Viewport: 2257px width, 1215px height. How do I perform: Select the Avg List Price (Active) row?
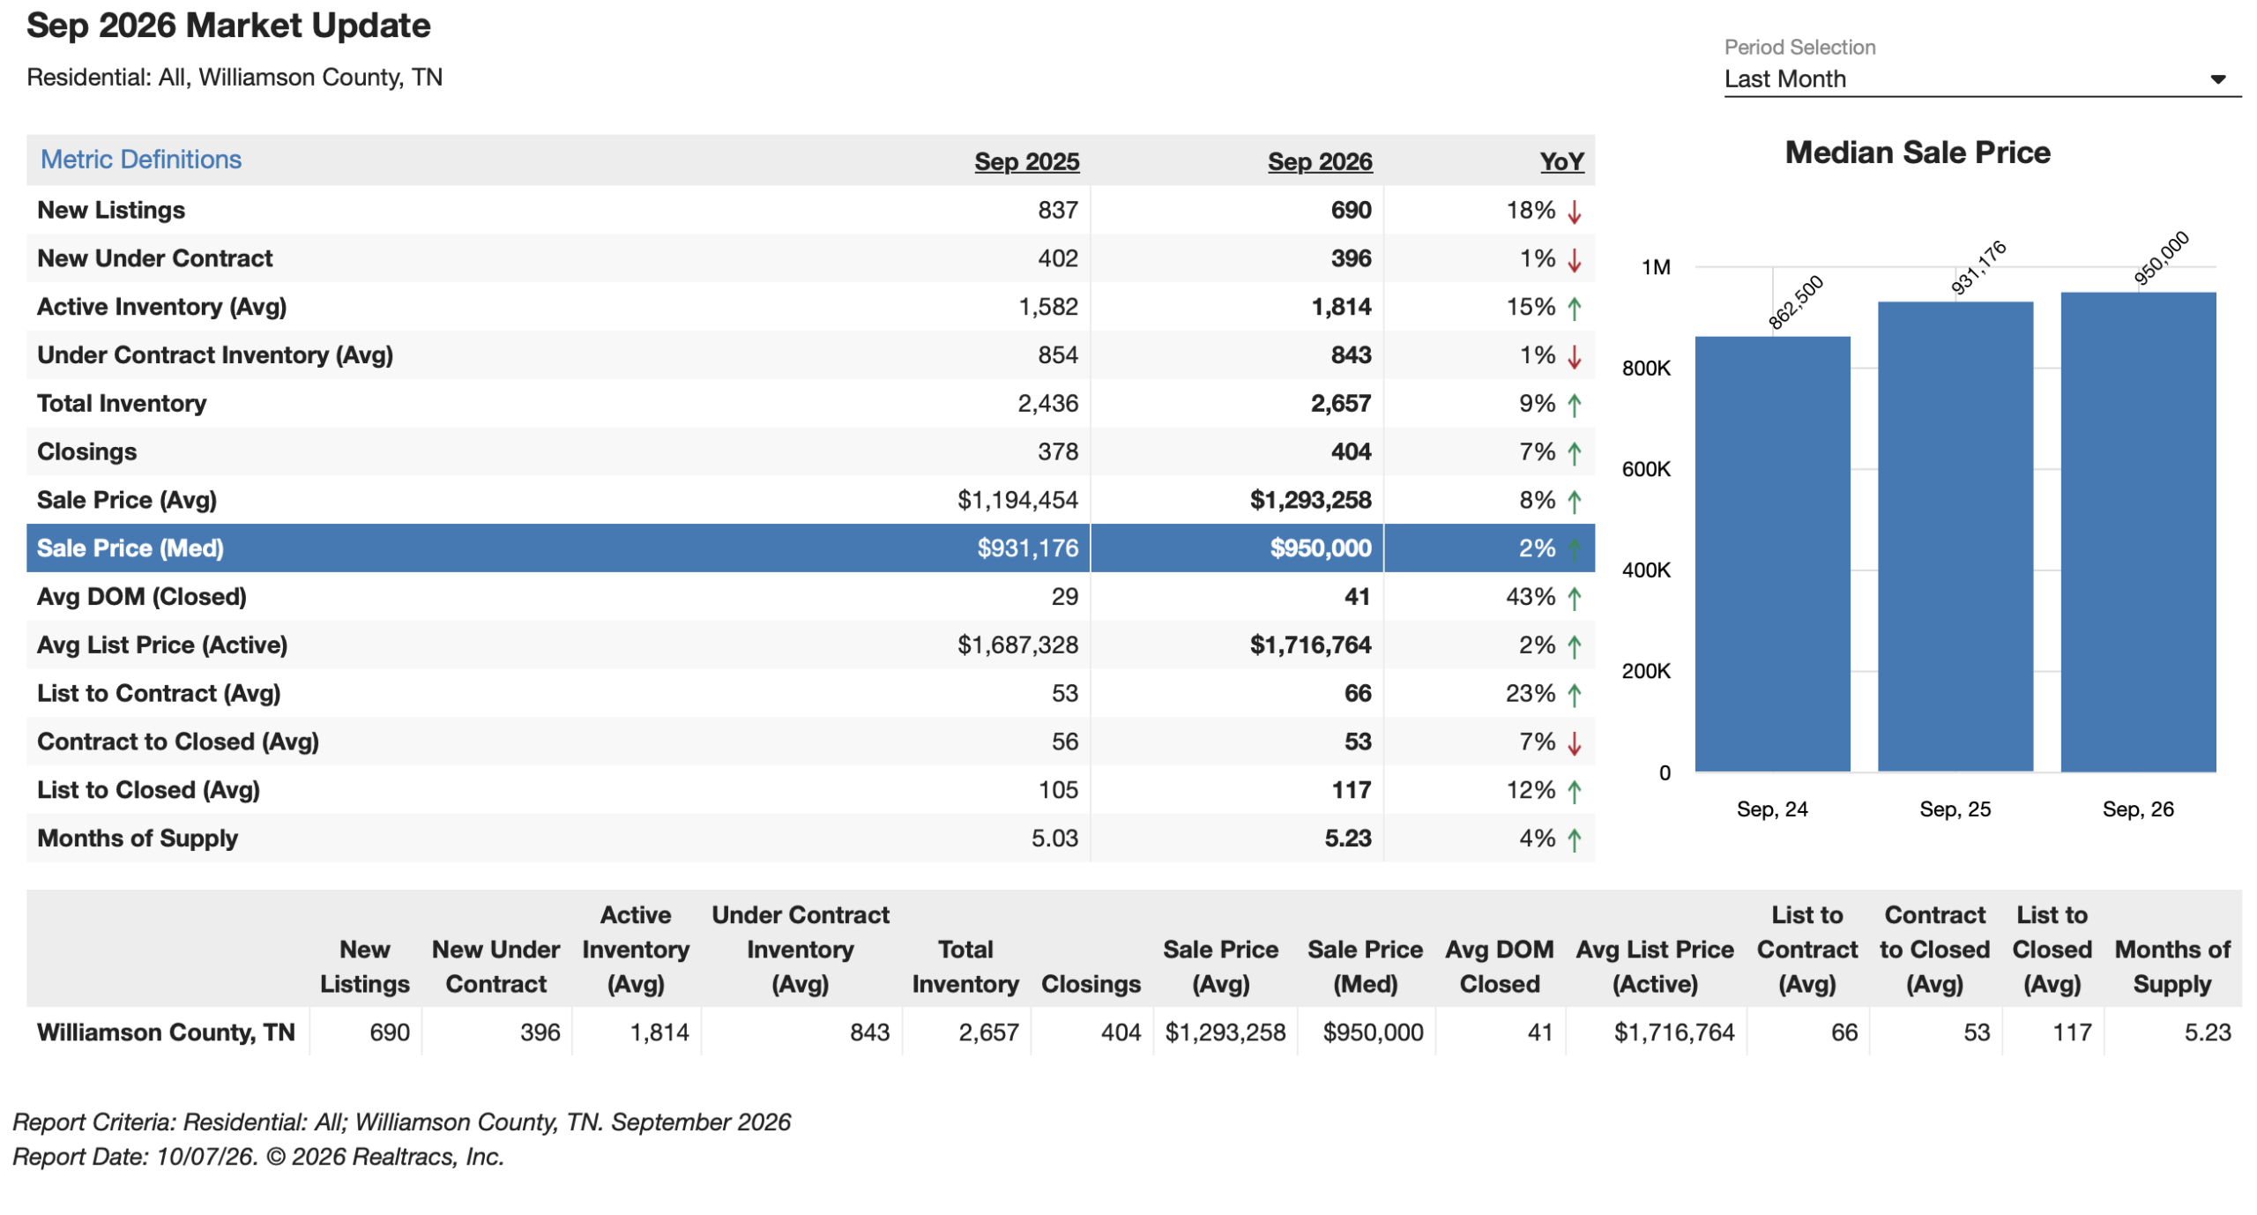click(810, 645)
